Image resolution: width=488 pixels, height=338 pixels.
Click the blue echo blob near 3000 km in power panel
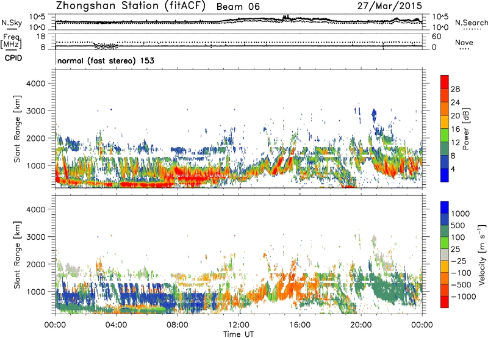click(374, 115)
